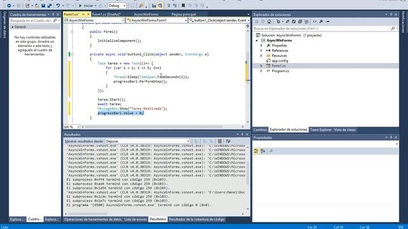This screenshot has height=229, width=408.
Task: Close the Form1.cs editor tab
Action: click(88, 14)
